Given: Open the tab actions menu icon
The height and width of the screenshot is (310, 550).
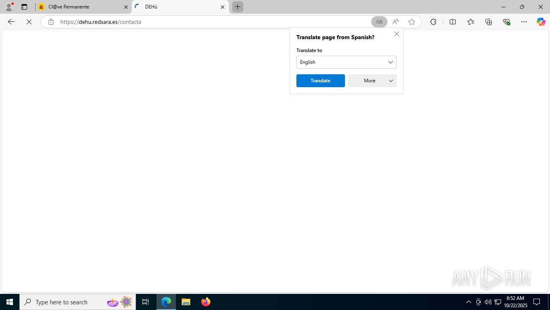Looking at the screenshot, I should coord(24,7).
